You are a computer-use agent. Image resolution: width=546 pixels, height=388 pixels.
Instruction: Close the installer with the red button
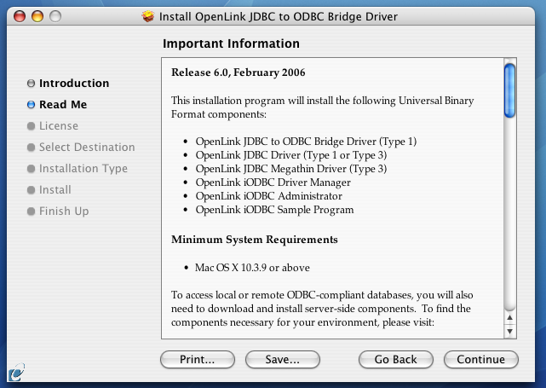click(x=20, y=16)
